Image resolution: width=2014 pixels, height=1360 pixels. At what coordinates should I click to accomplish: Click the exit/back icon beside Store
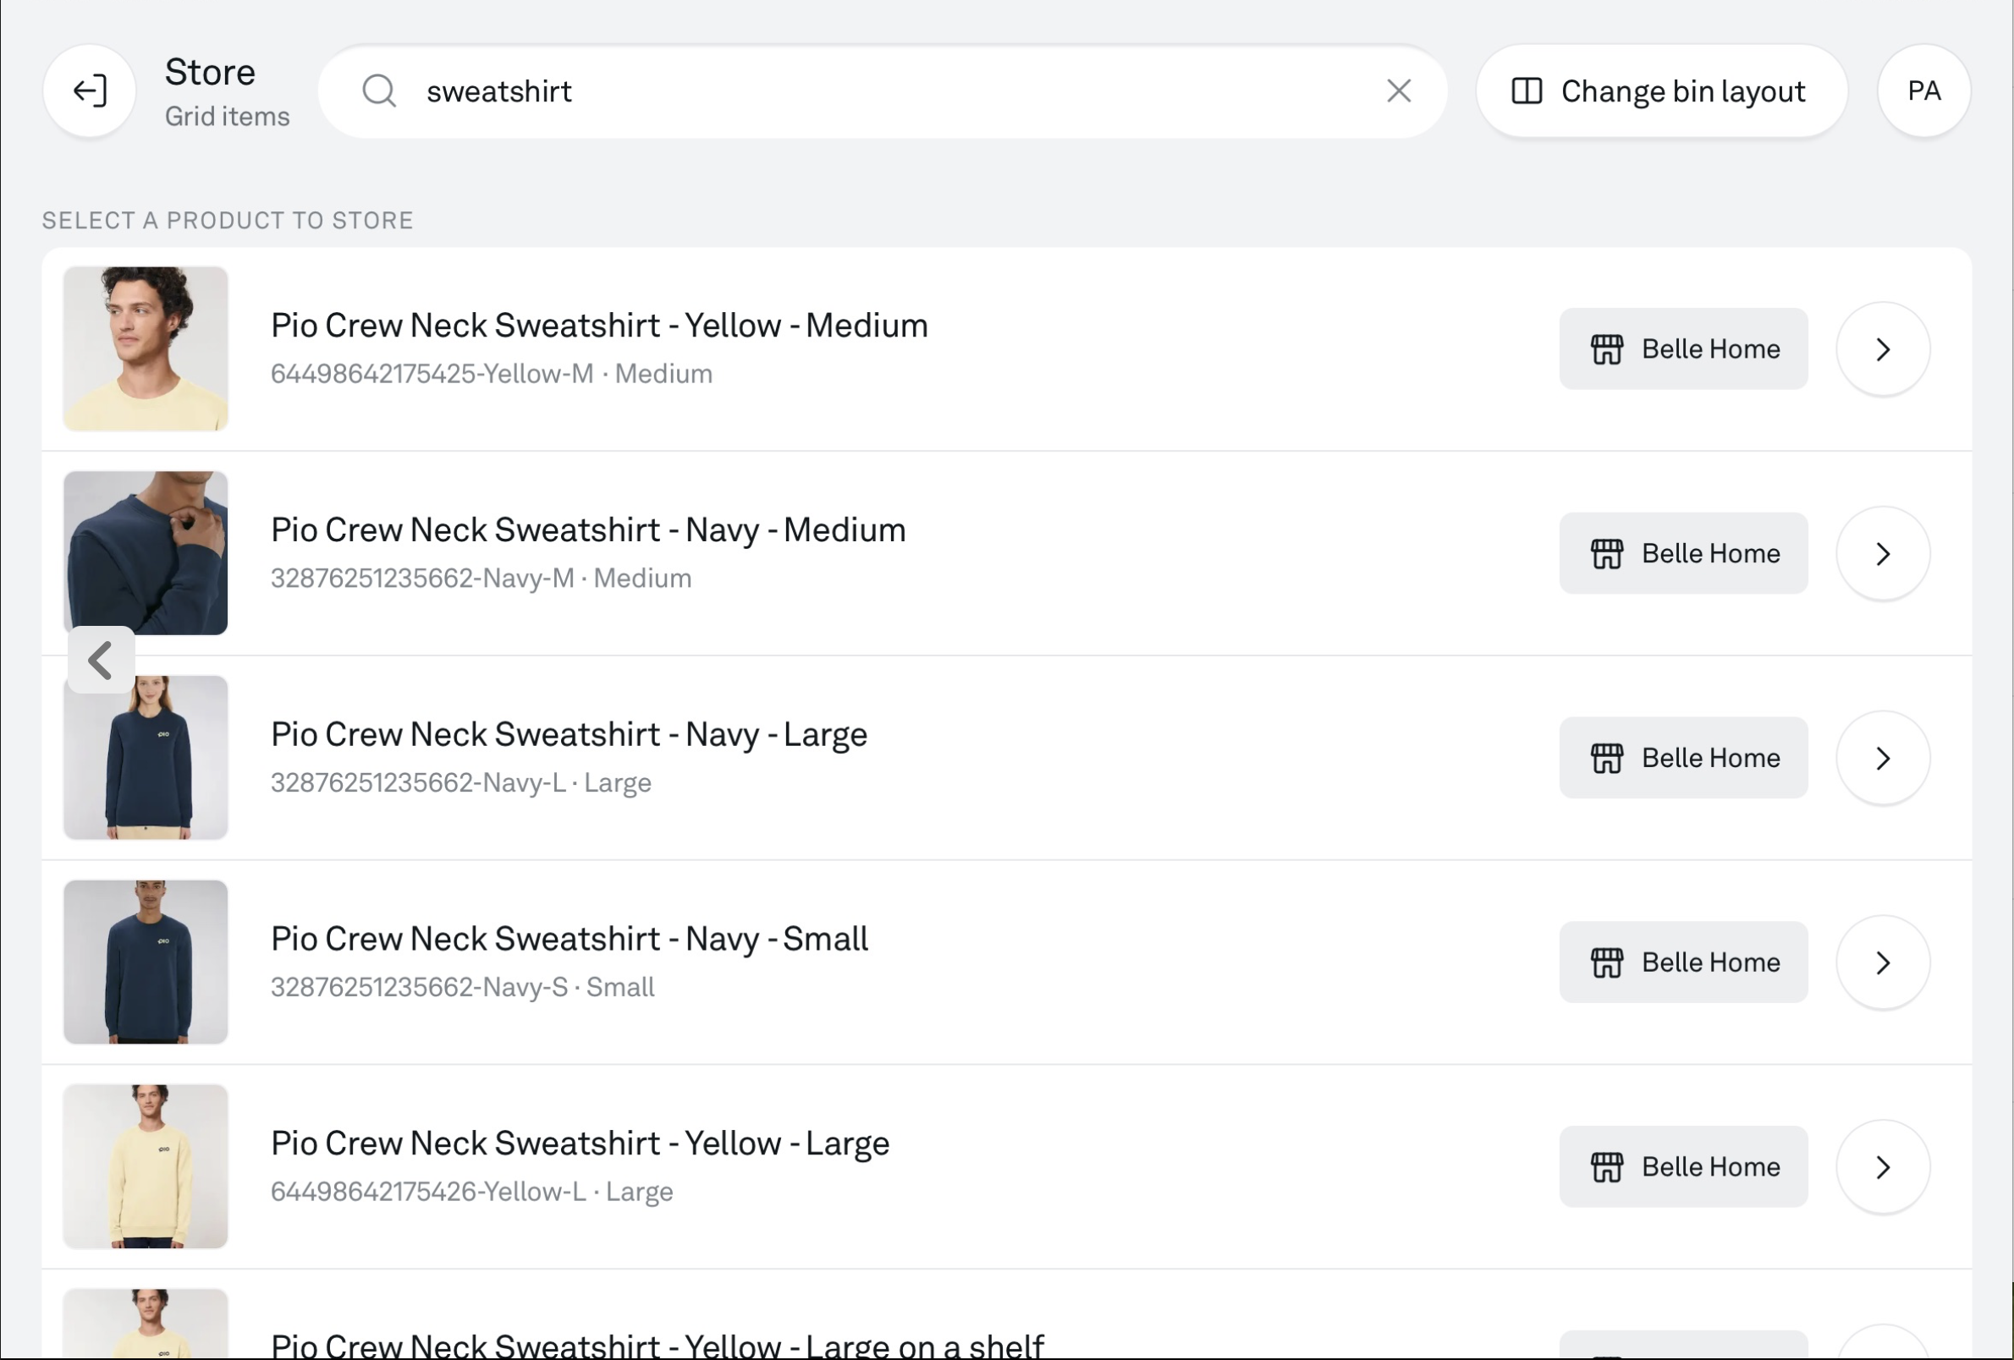point(89,91)
